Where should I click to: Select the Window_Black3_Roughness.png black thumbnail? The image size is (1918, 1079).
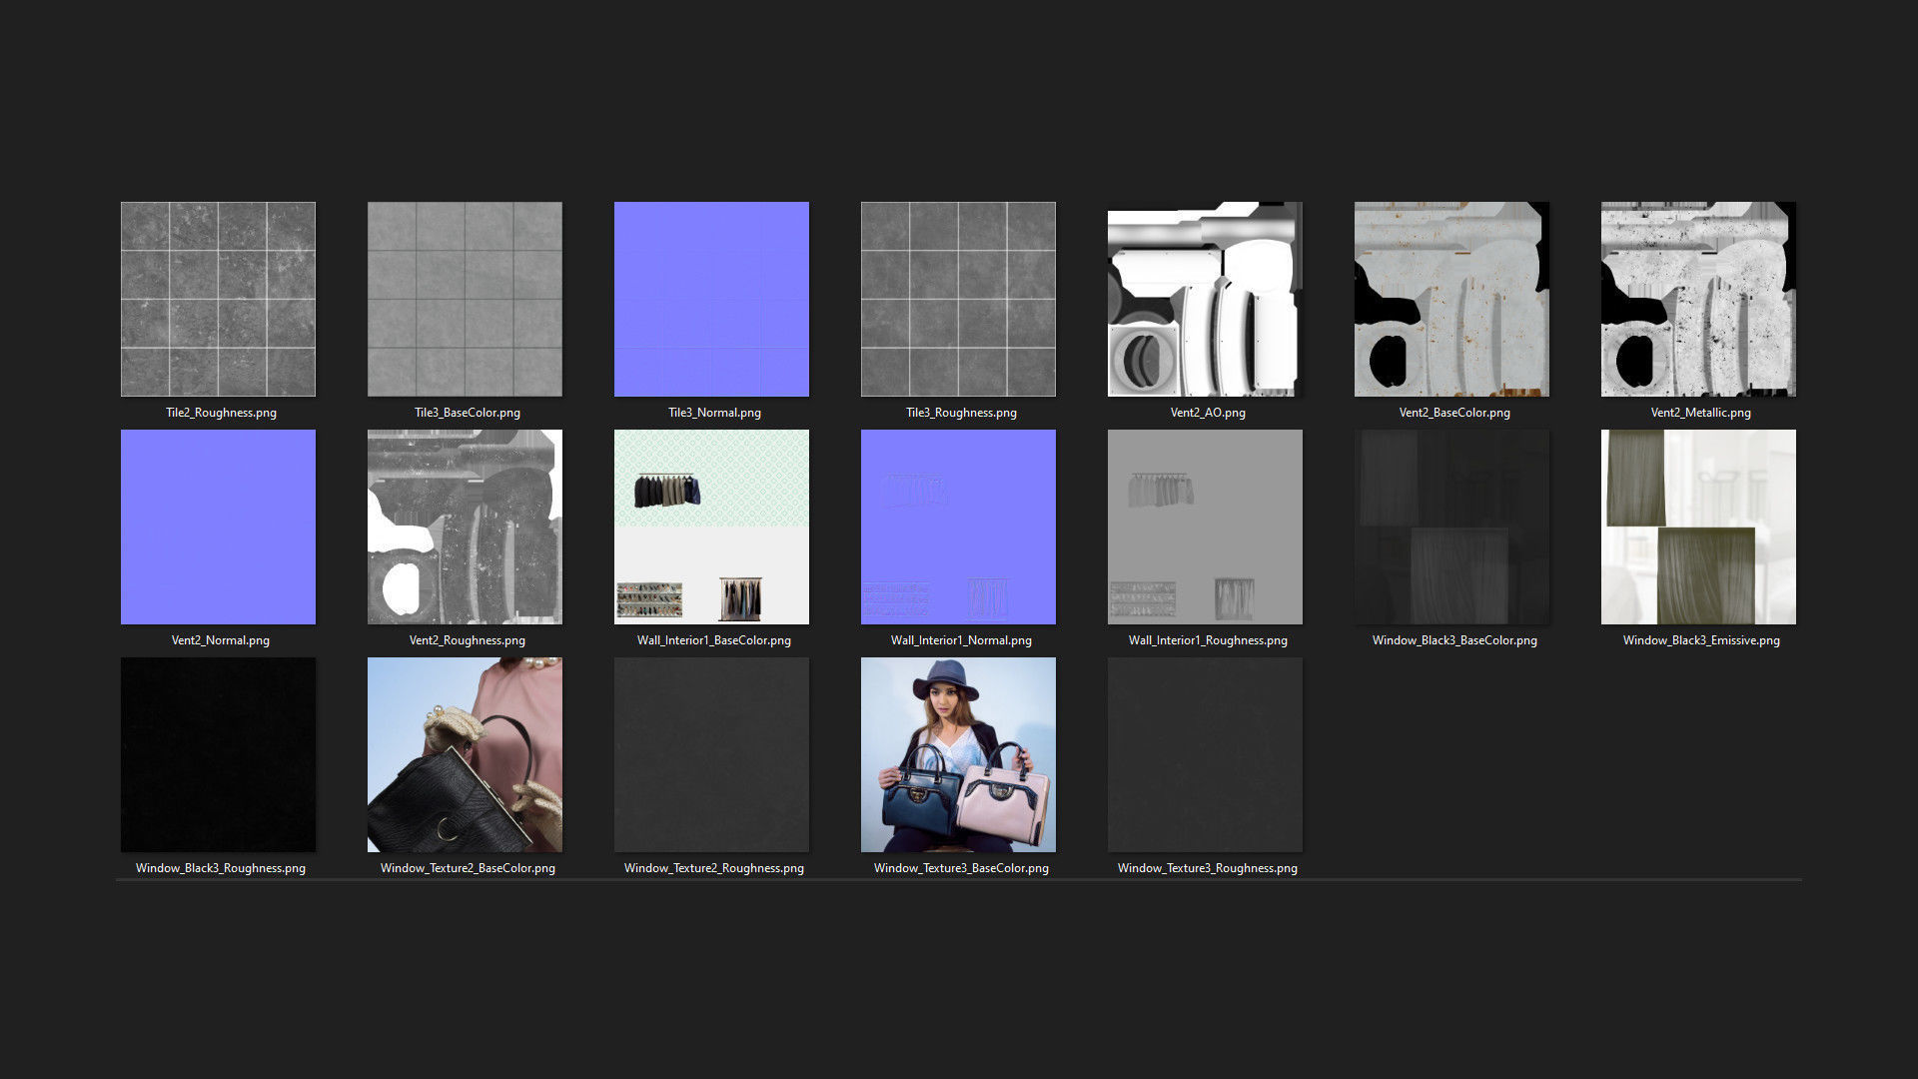point(218,754)
